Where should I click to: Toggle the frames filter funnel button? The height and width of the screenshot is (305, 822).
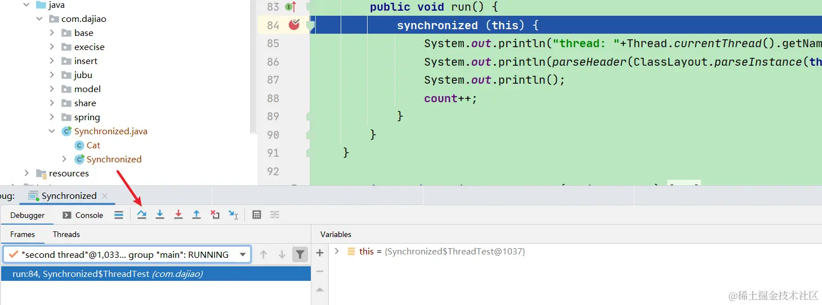[300, 254]
